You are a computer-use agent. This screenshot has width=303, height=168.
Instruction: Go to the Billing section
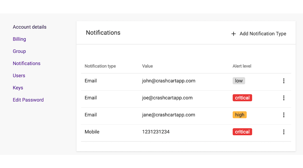(19, 39)
